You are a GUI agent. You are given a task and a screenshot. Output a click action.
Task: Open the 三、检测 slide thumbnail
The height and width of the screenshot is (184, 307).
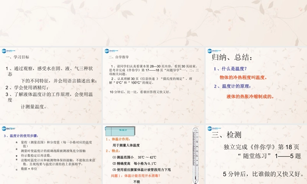(x=256, y=155)
